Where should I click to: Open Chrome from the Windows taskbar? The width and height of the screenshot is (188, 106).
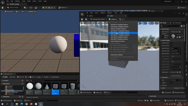point(26,104)
